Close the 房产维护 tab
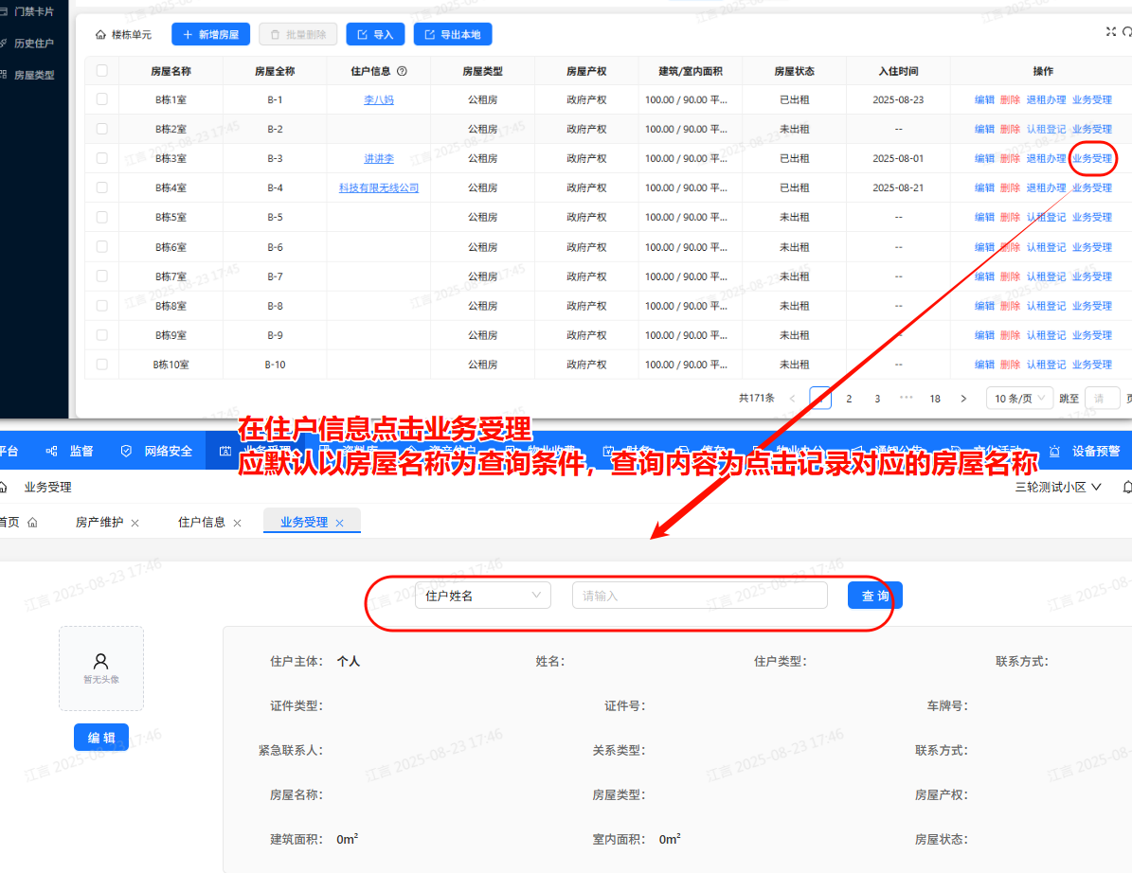The height and width of the screenshot is (873, 1132). pos(135,523)
